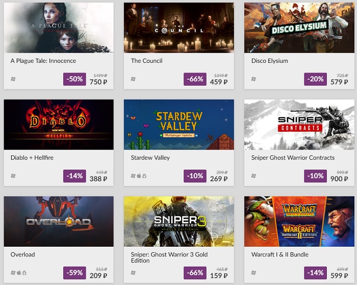Open the Sniper Ghost Warrior Contracts title

coord(293,157)
